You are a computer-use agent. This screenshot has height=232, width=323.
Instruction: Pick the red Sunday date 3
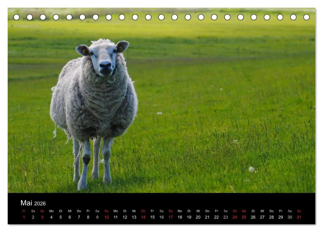pos(42,217)
